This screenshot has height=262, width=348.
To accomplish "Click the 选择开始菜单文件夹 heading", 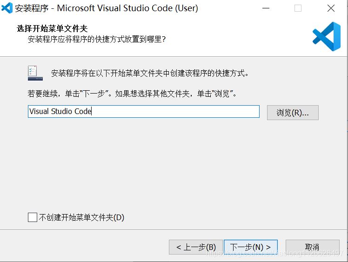I will (x=52, y=29).
